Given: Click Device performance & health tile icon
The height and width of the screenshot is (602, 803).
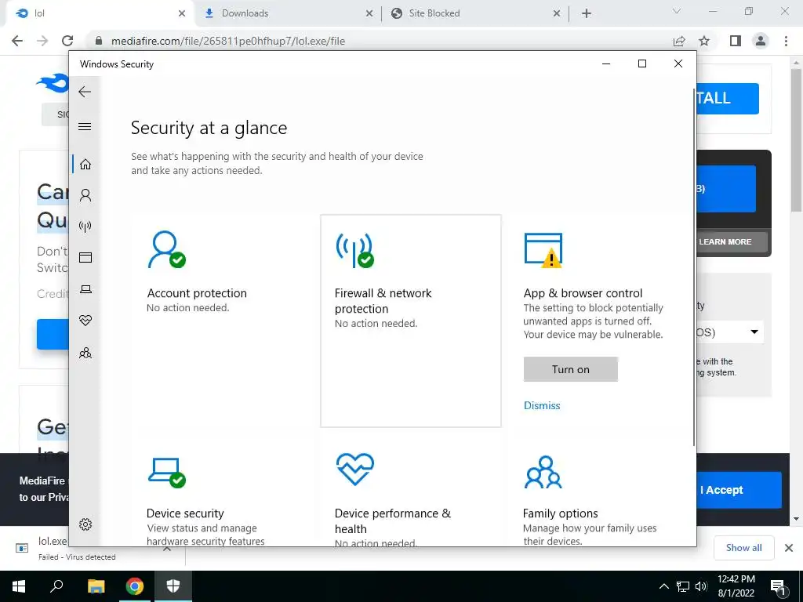Looking at the screenshot, I should click(355, 470).
